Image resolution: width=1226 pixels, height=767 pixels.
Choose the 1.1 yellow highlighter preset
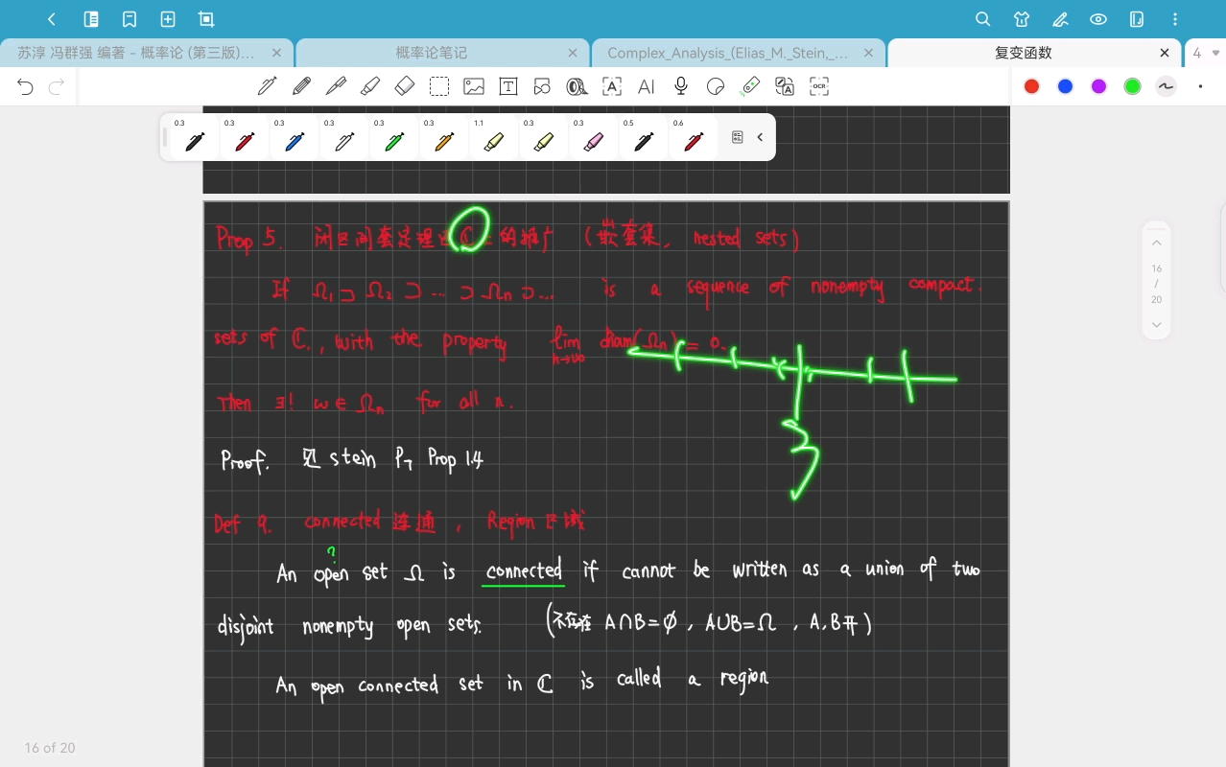(493, 139)
